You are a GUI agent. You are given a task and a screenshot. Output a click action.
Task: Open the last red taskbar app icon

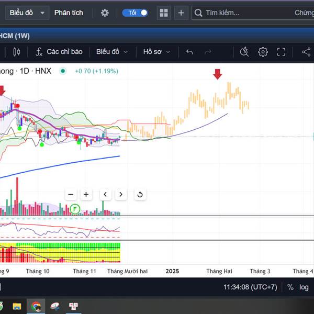[73, 306]
